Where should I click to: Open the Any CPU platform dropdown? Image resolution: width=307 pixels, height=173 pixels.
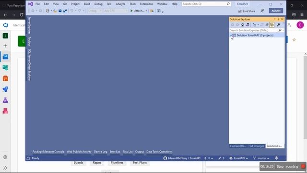(x=116, y=11)
